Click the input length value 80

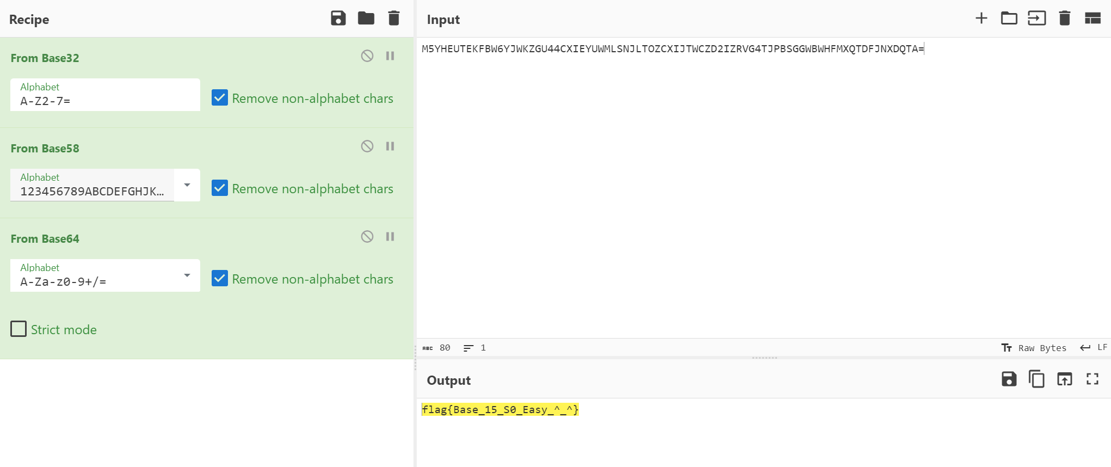[x=445, y=348]
